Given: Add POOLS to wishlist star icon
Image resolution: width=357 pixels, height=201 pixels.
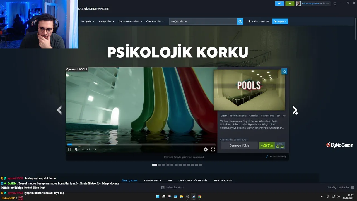Looking at the screenshot, I should (x=284, y=71).
